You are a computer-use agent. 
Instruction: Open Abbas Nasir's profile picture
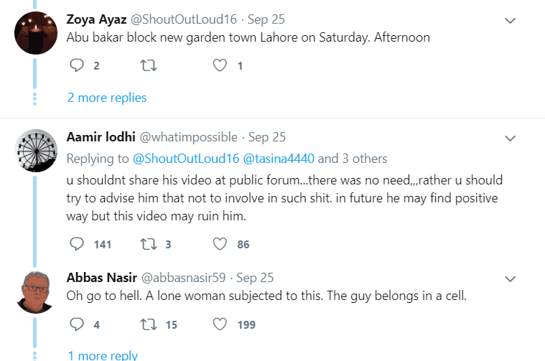36,292
